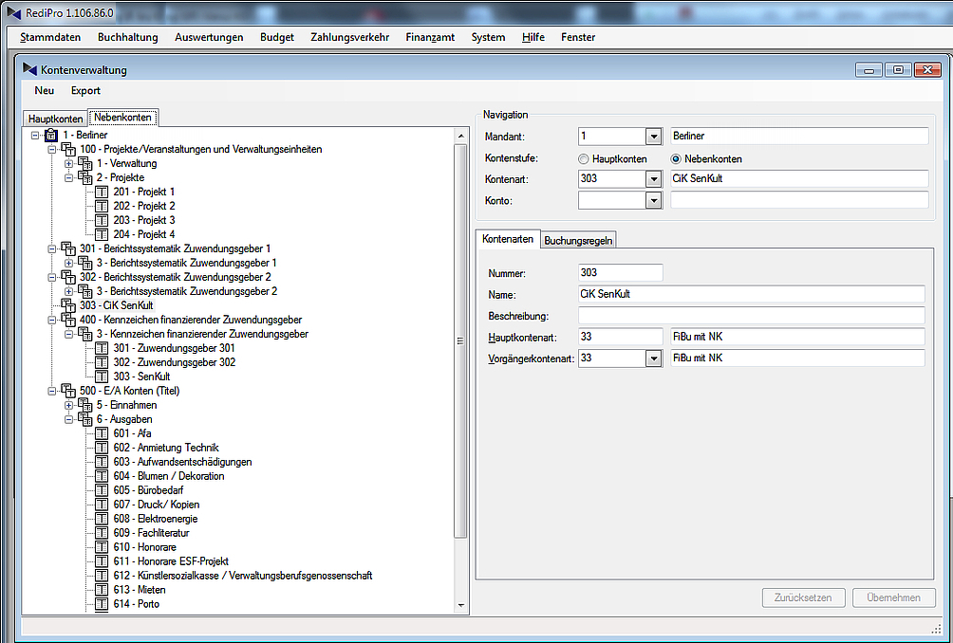Collapse the 2 - Projekte tree node
Image resolution: width=953 pixels, height=643 pixels.
(68, 177)
